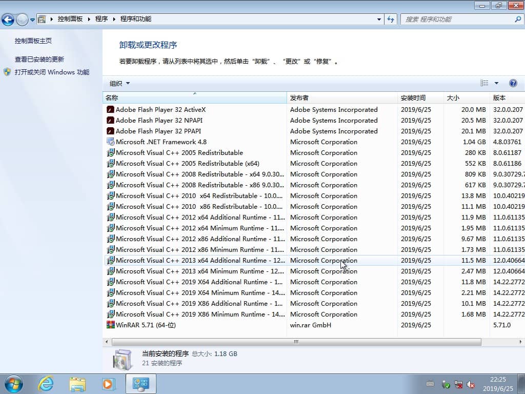
Task: Click icon of 2012 x86 Additional Runtime
Action: point(110,239)
